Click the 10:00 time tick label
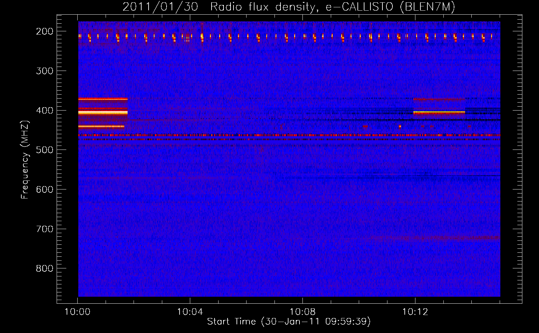Image resolution: width=539 pixels, height=333 pixels. (x=78, y=312)
